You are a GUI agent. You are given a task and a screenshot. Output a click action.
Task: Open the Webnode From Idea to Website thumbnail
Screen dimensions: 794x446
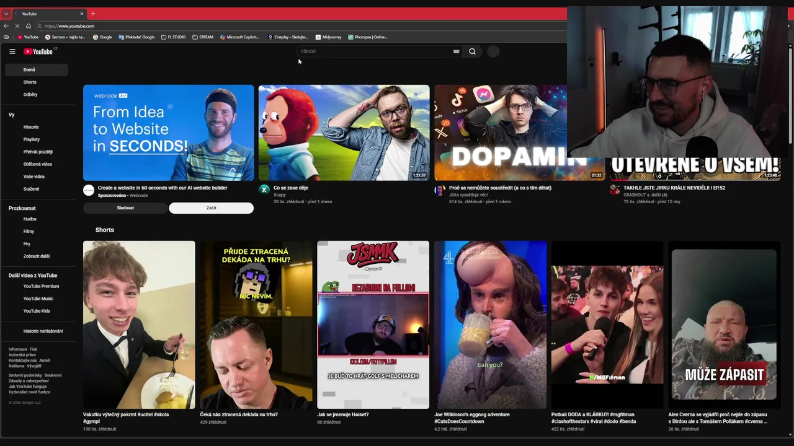point(169,133)
